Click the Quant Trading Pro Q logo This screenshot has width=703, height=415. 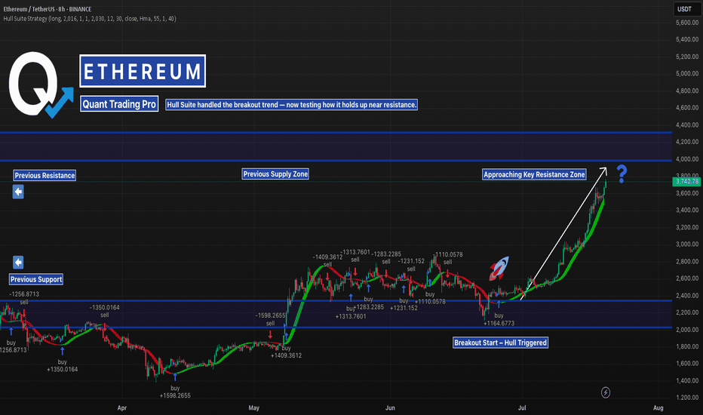[x=40, y=85]
